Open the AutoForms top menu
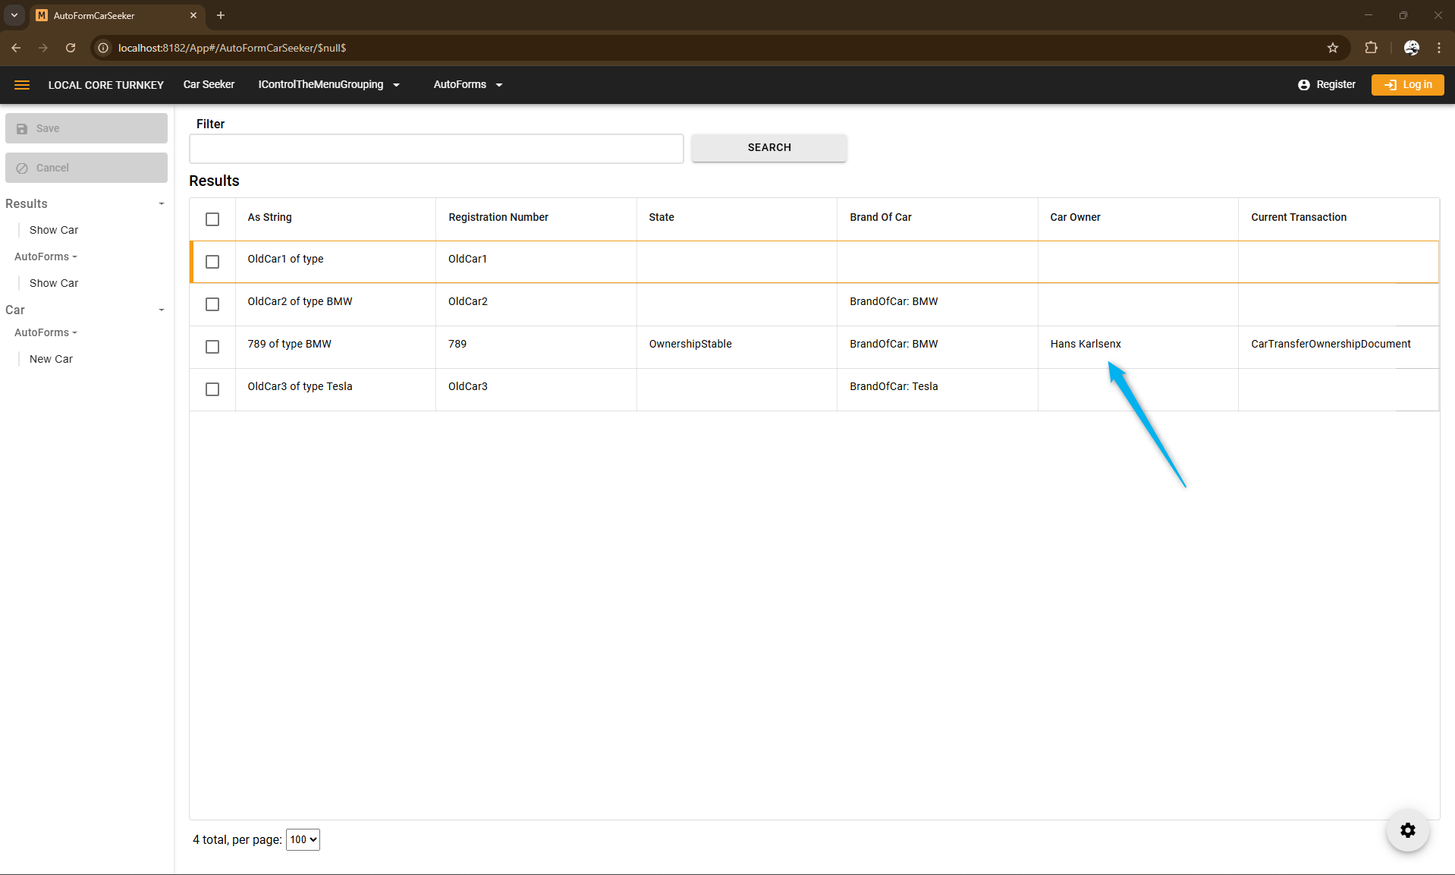Viewport: 1455px width, 875px height. tap(467, 85)
